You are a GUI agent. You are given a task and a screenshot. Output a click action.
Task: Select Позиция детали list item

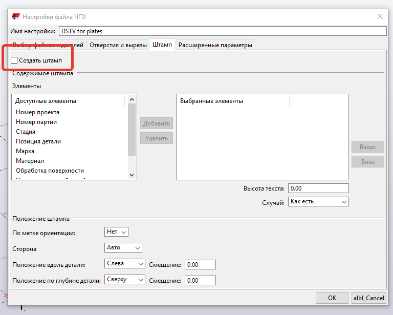(x=38, y=141)
